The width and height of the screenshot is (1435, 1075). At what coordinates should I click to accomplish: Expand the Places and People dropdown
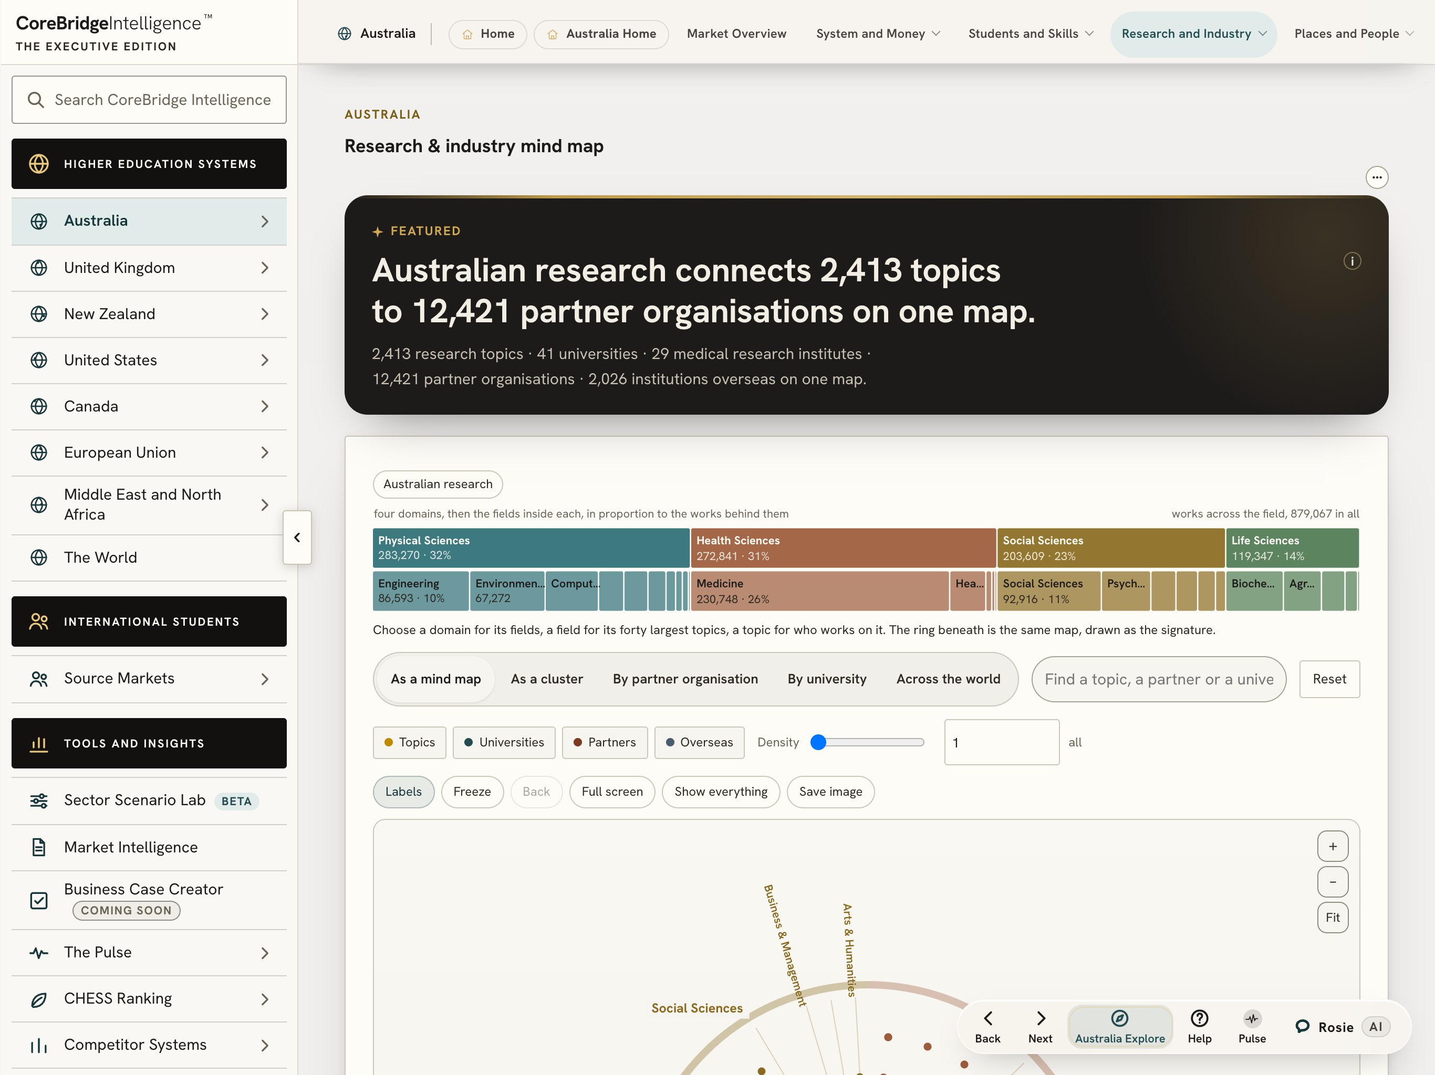[1354, 34]
